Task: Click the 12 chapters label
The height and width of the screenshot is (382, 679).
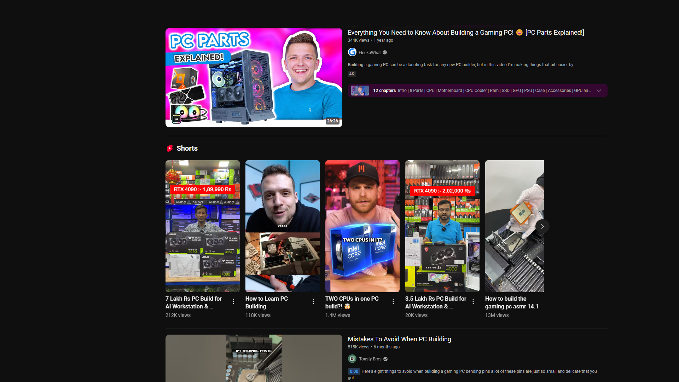Action: (x=384, y=91)
